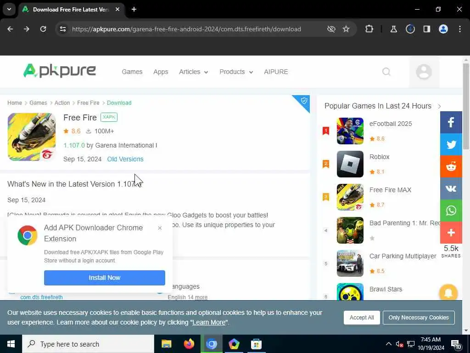
Task: Share on WhatsApp via sidebar icon
Action: (451, 211)
